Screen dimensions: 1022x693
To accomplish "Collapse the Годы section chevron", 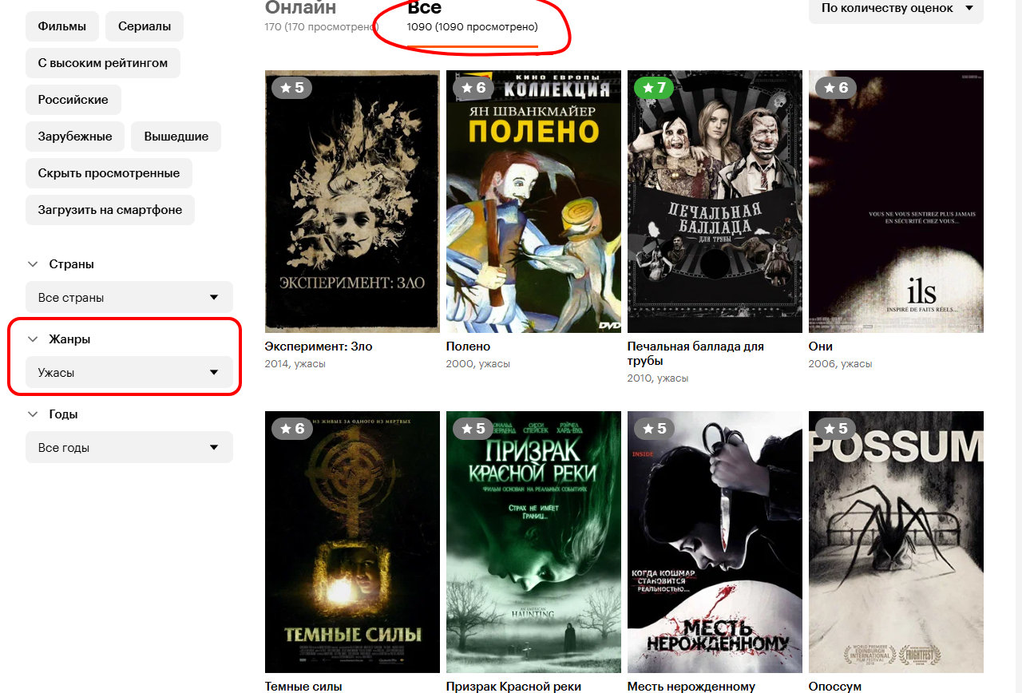I will [x=33, y=414].
